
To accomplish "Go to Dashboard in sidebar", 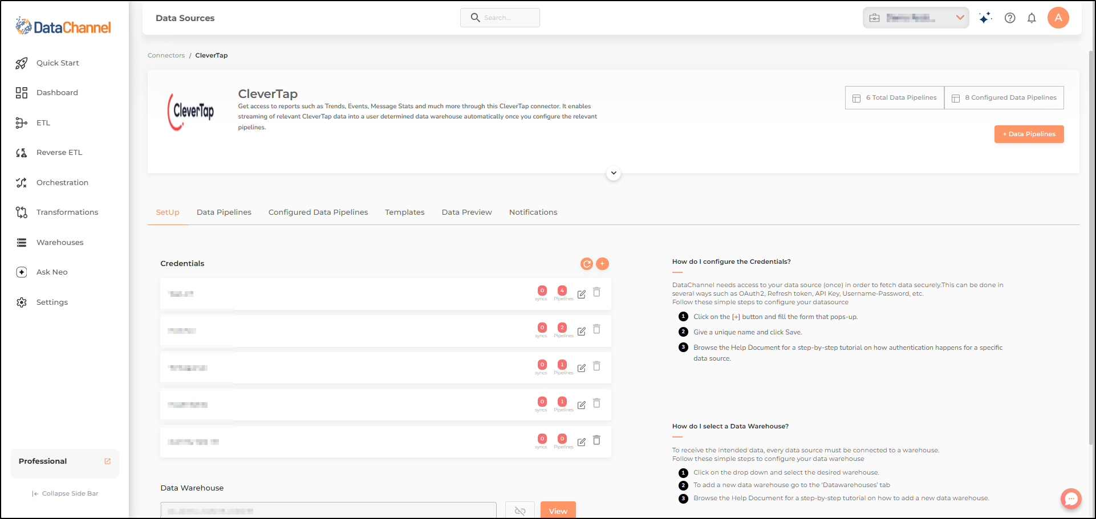I will point(57,93).
